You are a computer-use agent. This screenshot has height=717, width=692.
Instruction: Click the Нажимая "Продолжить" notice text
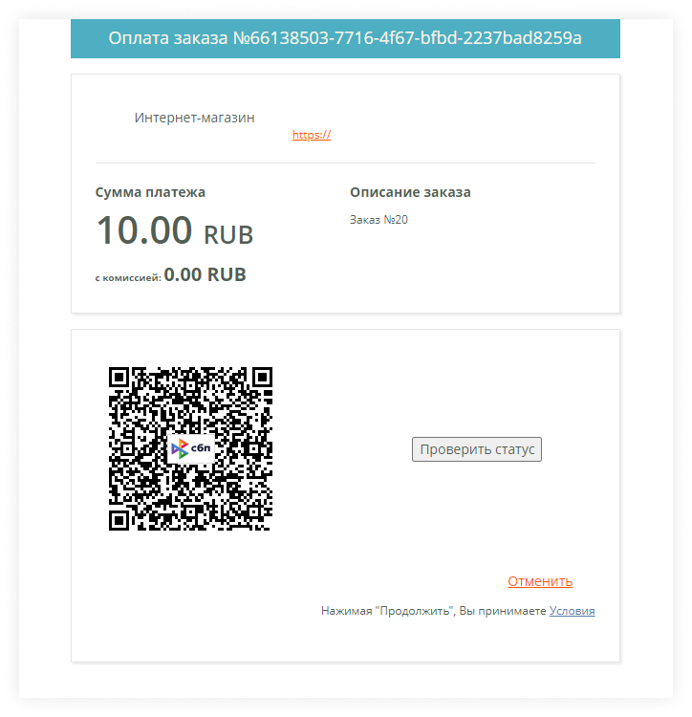[434, 611]
